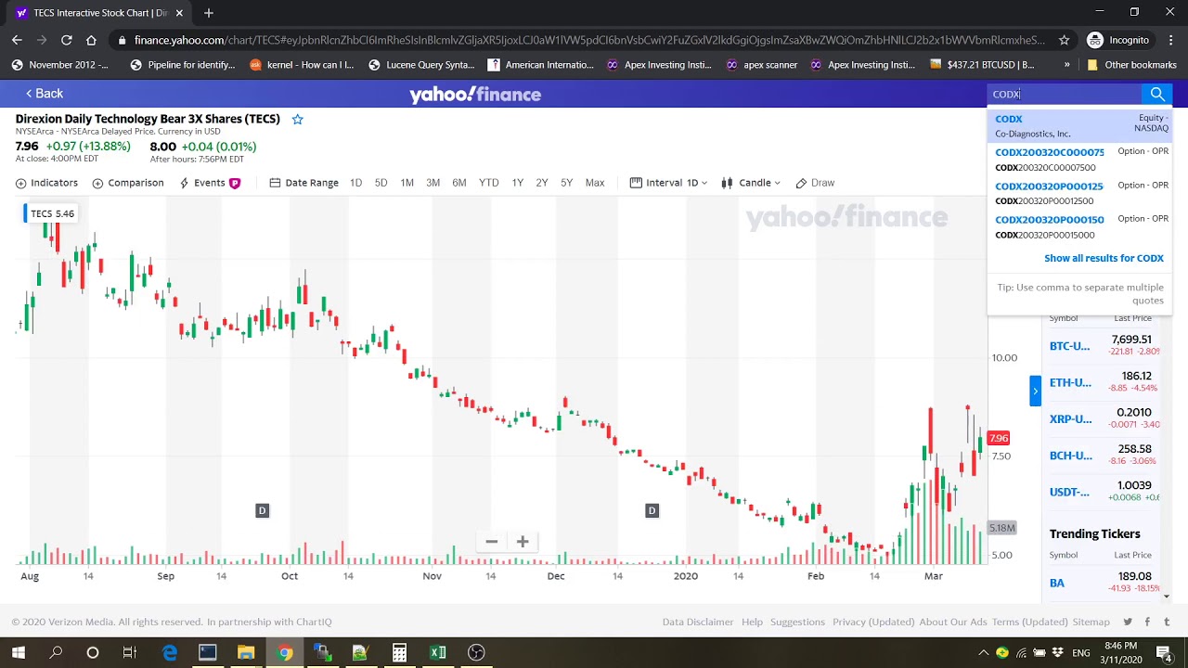The height and width of the screenshot is (668, 1188).
Task: Open the BA trending ticker
Action: click(1057, 583)
